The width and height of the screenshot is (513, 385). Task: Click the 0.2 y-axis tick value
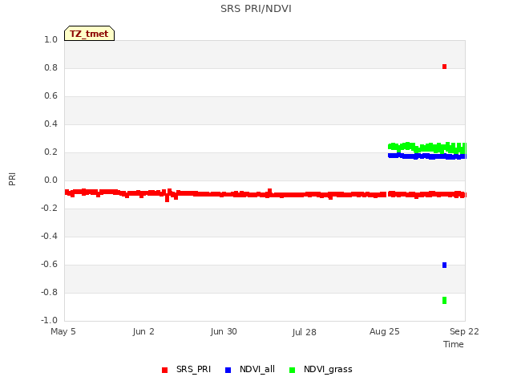tap(50, 152)
